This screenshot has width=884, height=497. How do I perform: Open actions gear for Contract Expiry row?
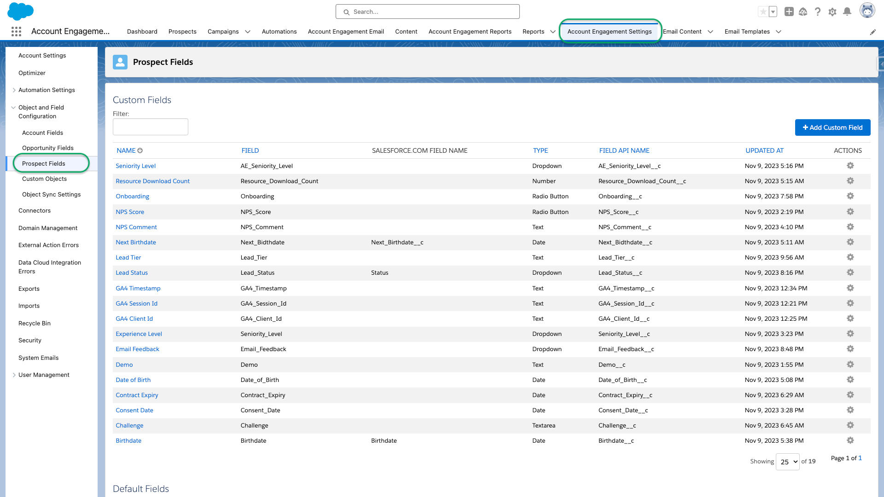tap(850, 395)
